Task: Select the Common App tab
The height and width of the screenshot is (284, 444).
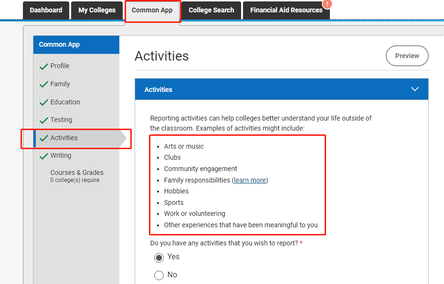Action: coord(152,11)
